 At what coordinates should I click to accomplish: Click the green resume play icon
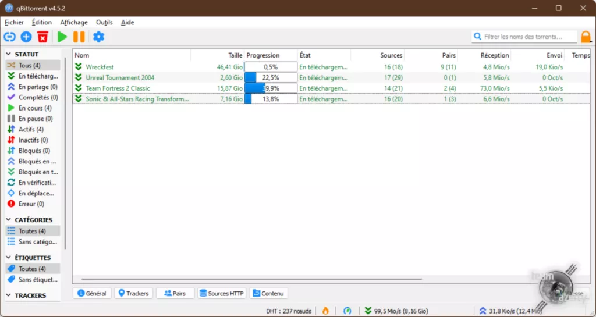pos(62,37)
